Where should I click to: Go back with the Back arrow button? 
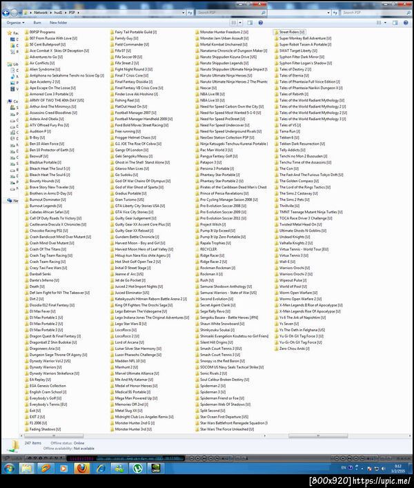pos(6,12)
